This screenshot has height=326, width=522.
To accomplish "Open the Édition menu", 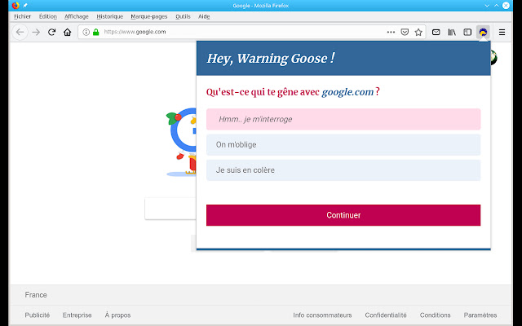I will click(x=48, y=16).
